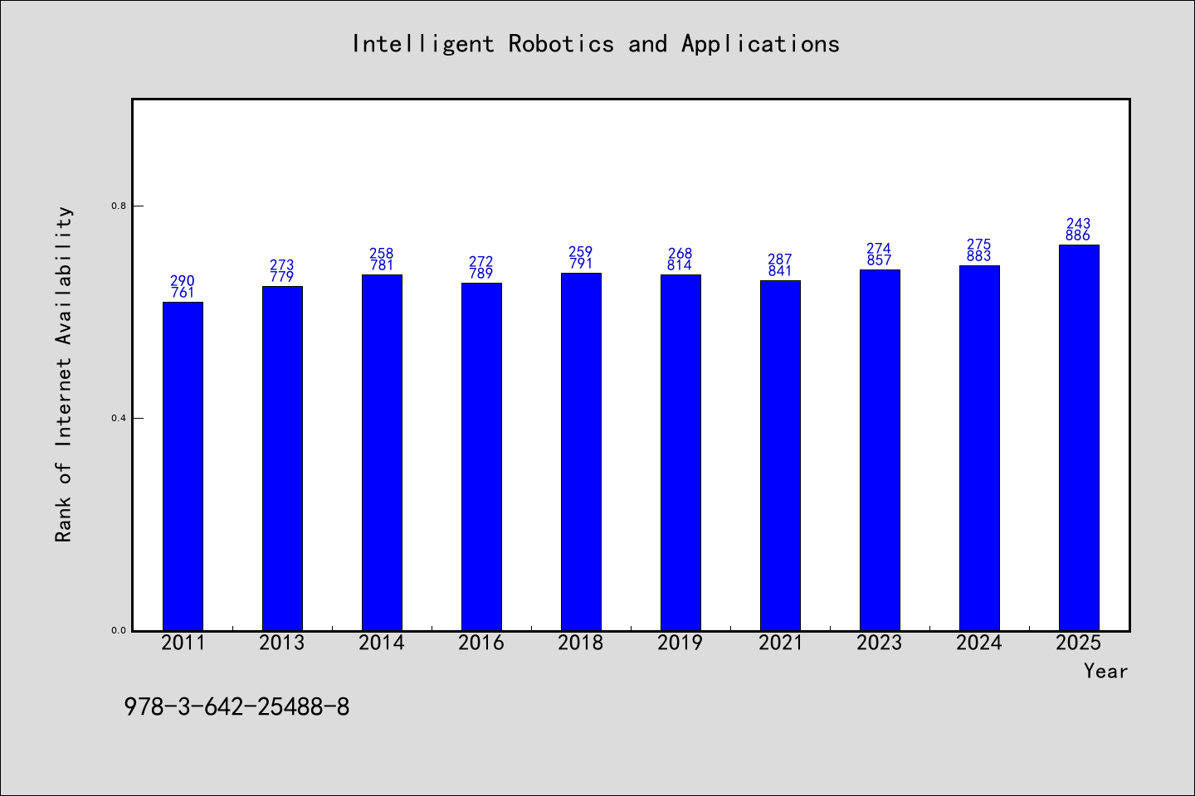1195x796 pixels.
Task: Click the x-axis label 2016
Action: tap(481, 643)
